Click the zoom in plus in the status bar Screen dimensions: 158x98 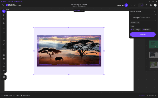click(156, 96)
